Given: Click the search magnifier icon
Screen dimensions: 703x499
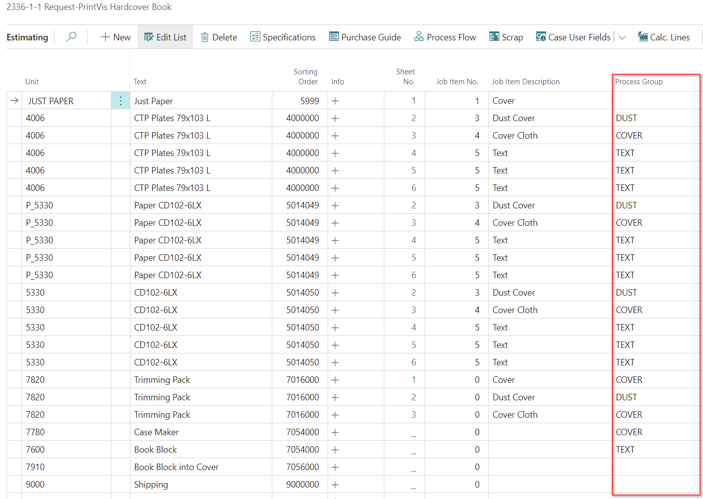Looking at the screenshot, I should tap(71, 37).
